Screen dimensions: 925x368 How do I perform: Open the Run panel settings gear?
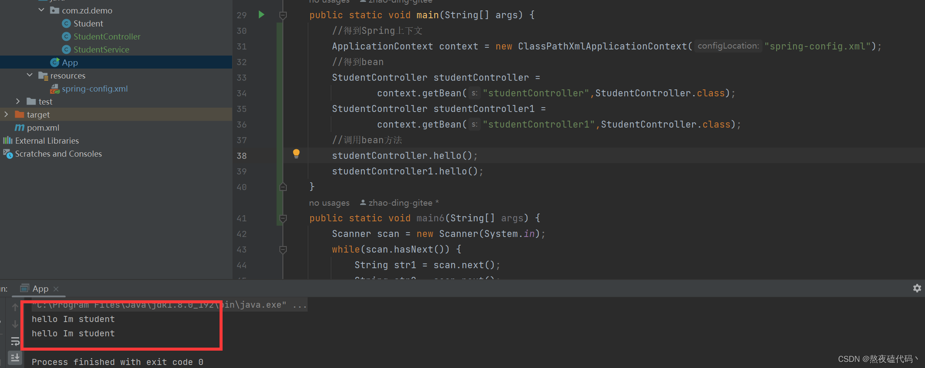point(917,288)
